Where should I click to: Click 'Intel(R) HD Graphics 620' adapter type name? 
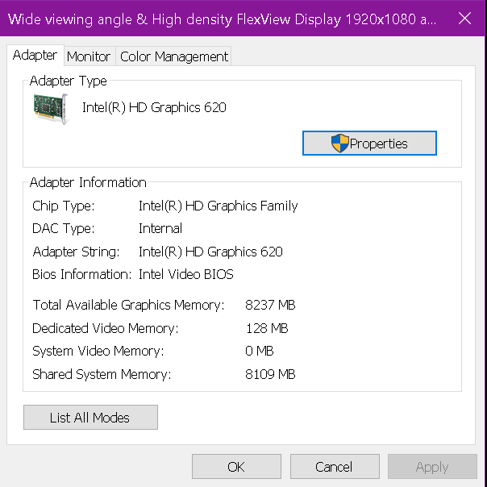click(154, 107)
